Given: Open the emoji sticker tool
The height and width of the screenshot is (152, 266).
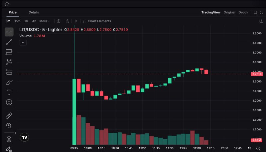Looking at the screenshot, I should pyautogui.click(x=9, y=102).
